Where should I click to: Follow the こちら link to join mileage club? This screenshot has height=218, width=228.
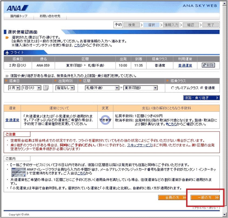[x=81, y=173]
